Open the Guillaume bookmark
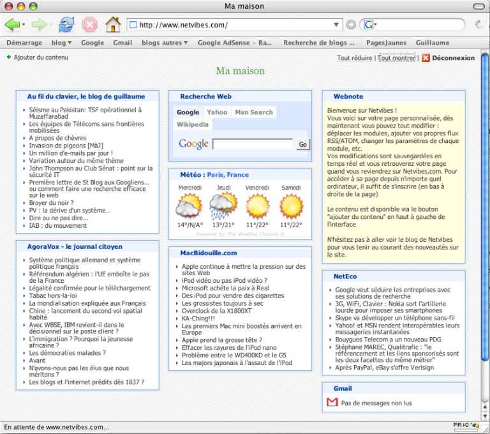Image resolution: width=490 pixels, height=434 pixels. click(433, 43)
